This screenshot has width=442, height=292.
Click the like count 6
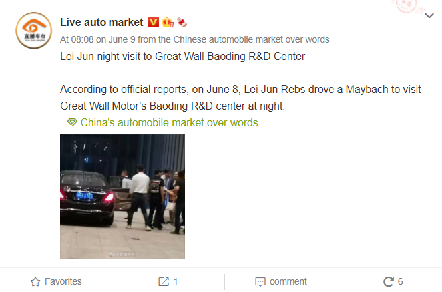coord(400,281)
